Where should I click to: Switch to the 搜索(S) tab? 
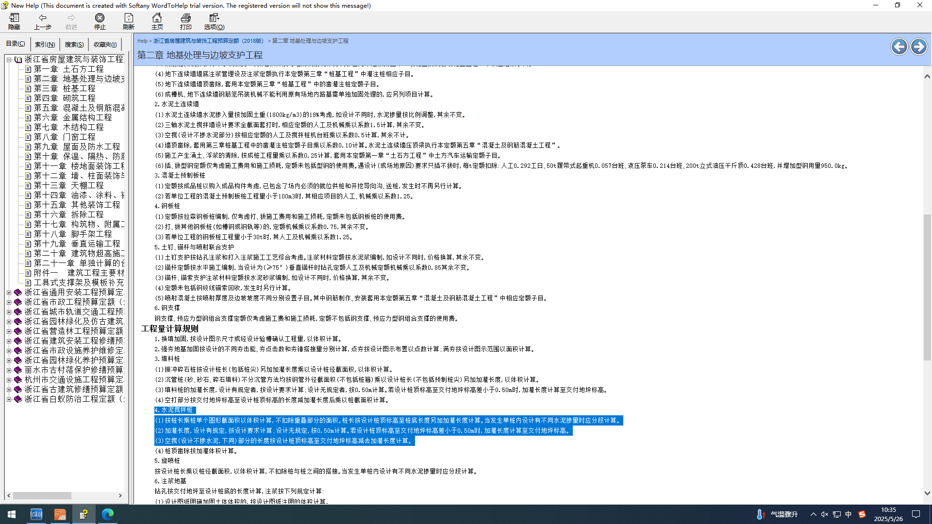coord(74,44)
